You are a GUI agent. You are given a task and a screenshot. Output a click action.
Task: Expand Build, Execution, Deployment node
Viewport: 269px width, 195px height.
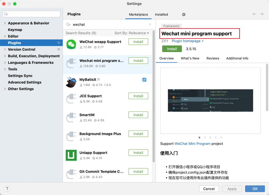click(x=5, y=56)
